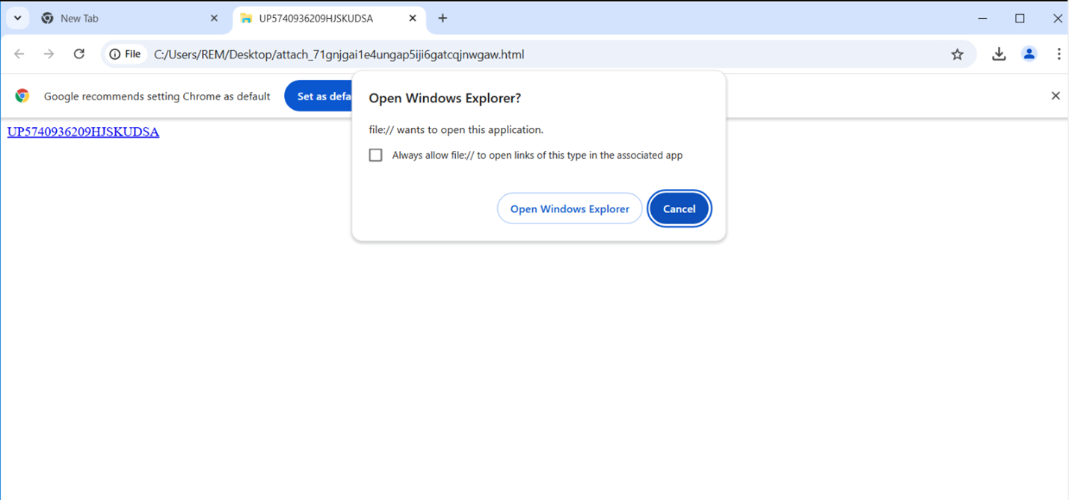1069x500 pixels.
Task: Click the forward navigation arrow
Action: (49, 54)
